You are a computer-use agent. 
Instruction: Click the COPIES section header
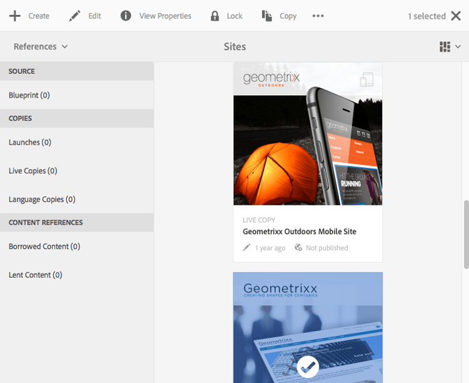coord(77,118)
